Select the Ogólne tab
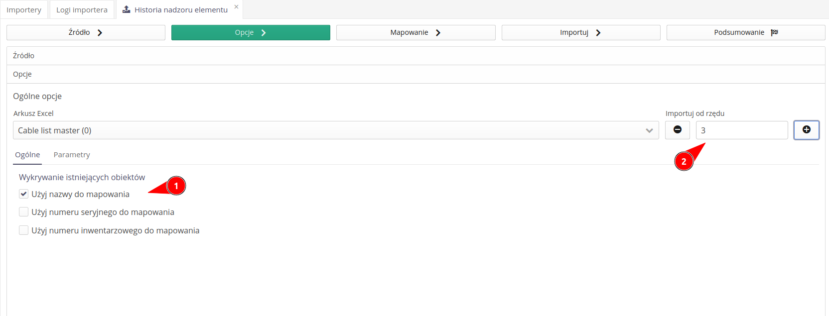This screenshot has width=829, height=316. click(27, 155)
